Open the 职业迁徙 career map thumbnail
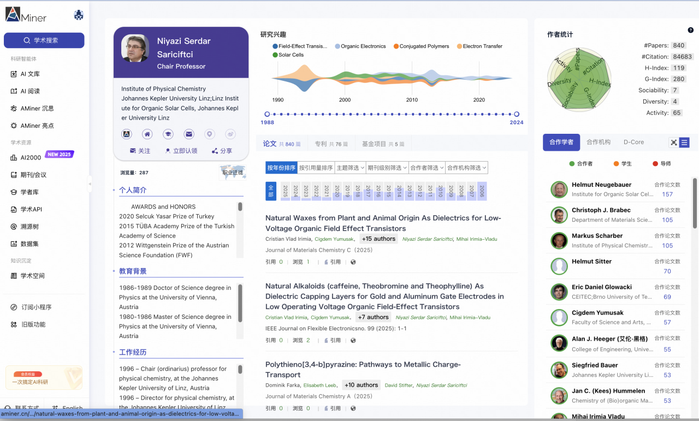Viewport: 699px width, 421px height. 232,173
